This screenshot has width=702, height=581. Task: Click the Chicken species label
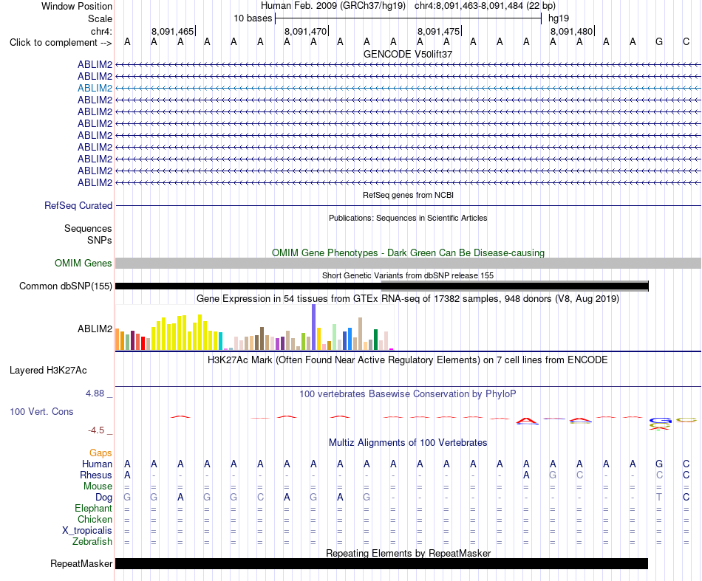click(95, 519)
